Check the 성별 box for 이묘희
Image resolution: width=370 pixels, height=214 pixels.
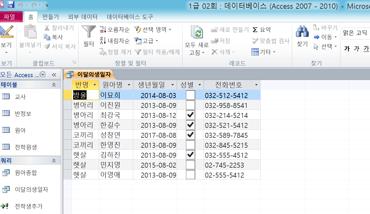[x=190, y=95]
